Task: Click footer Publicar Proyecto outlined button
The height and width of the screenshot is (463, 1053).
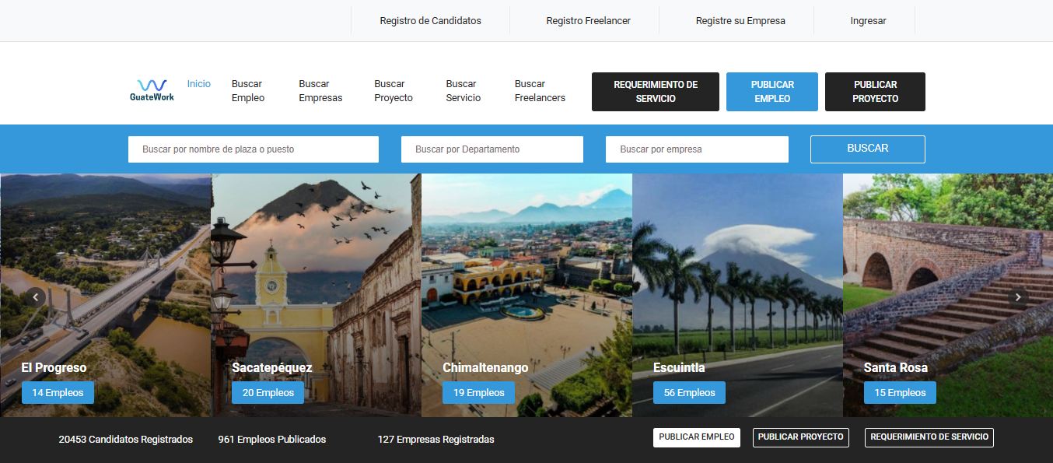Action: click(x=801, y=437)
